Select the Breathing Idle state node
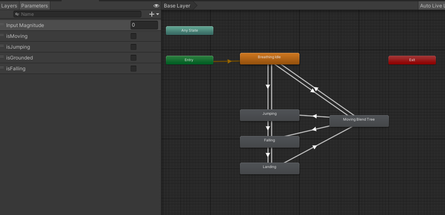 click(x=269, y=59)
